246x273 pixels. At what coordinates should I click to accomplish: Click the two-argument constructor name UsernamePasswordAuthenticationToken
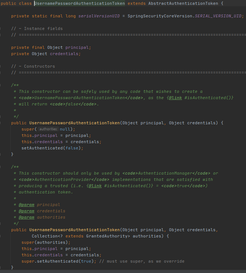tap(74, 123)
